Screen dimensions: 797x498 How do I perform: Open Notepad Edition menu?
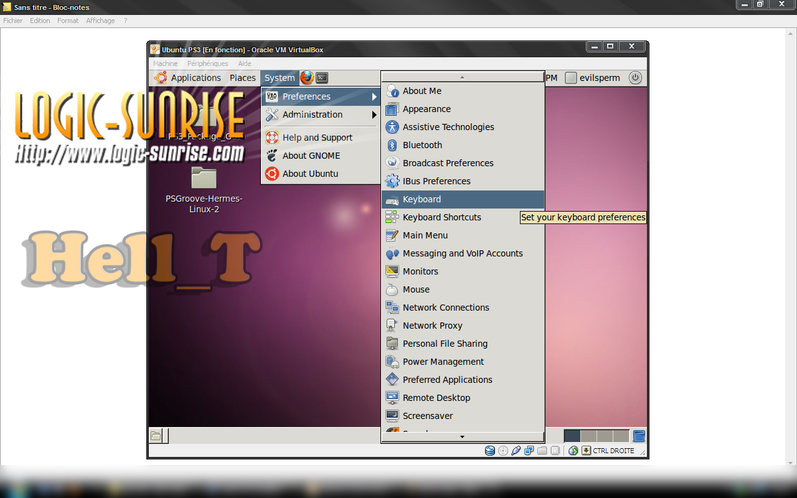click(40, 21)
